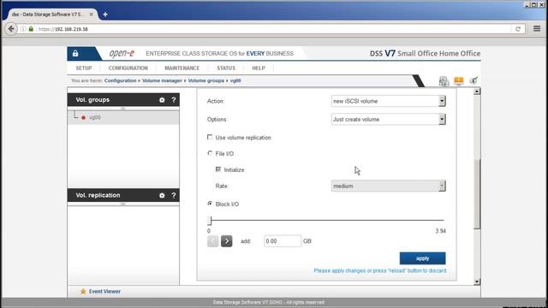Click the logout icon top right
The image size is (548, 308).
[x=474, y=80]
